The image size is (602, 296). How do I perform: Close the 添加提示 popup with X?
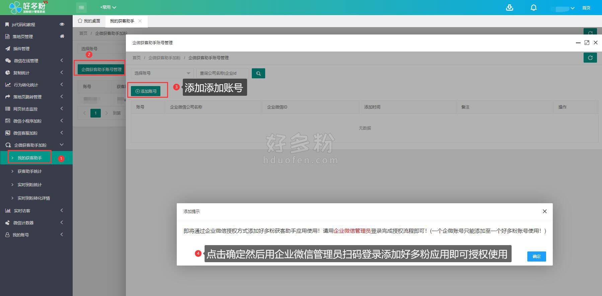(545, 211)
